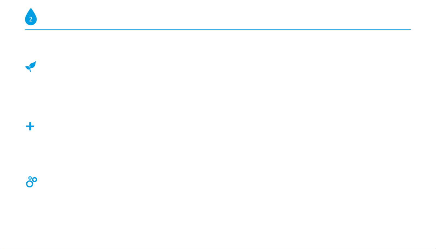Open the bubbles icon
This screenshot has height=249, width=436.
pos(32,182)
